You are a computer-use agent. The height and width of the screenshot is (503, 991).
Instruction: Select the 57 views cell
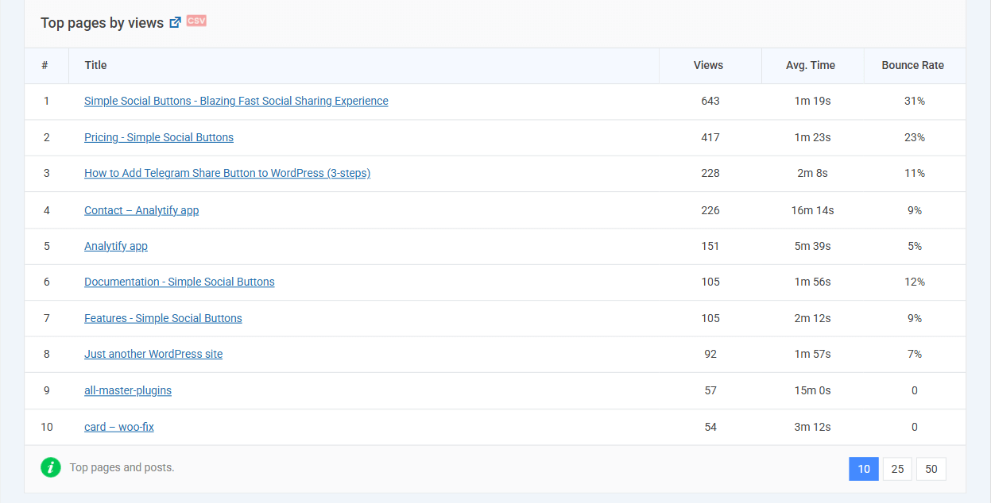pyautogui.click(x=710, y=391)
